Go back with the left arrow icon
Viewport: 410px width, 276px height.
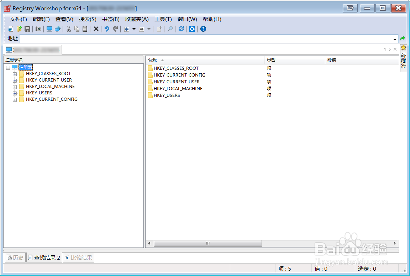pyautogui.click(x=127, y=29)
